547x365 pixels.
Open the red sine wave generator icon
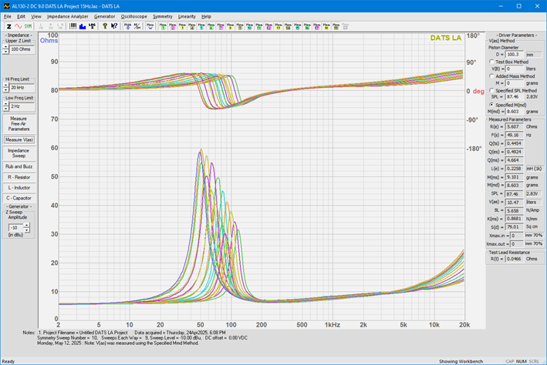[x=19, y=26]
